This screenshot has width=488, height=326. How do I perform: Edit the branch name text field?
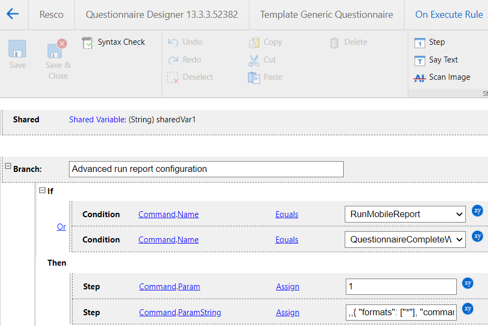[x=206, y=169]
